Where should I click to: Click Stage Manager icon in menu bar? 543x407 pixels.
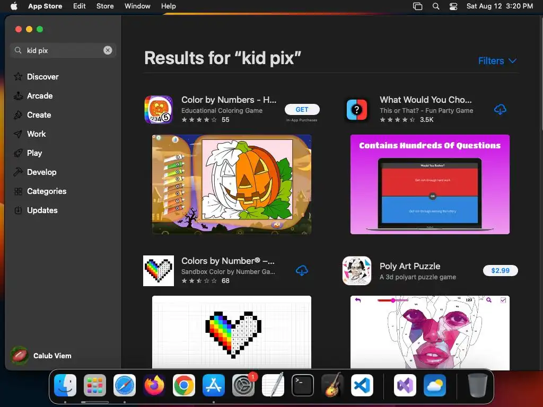(x=418, y=6)
